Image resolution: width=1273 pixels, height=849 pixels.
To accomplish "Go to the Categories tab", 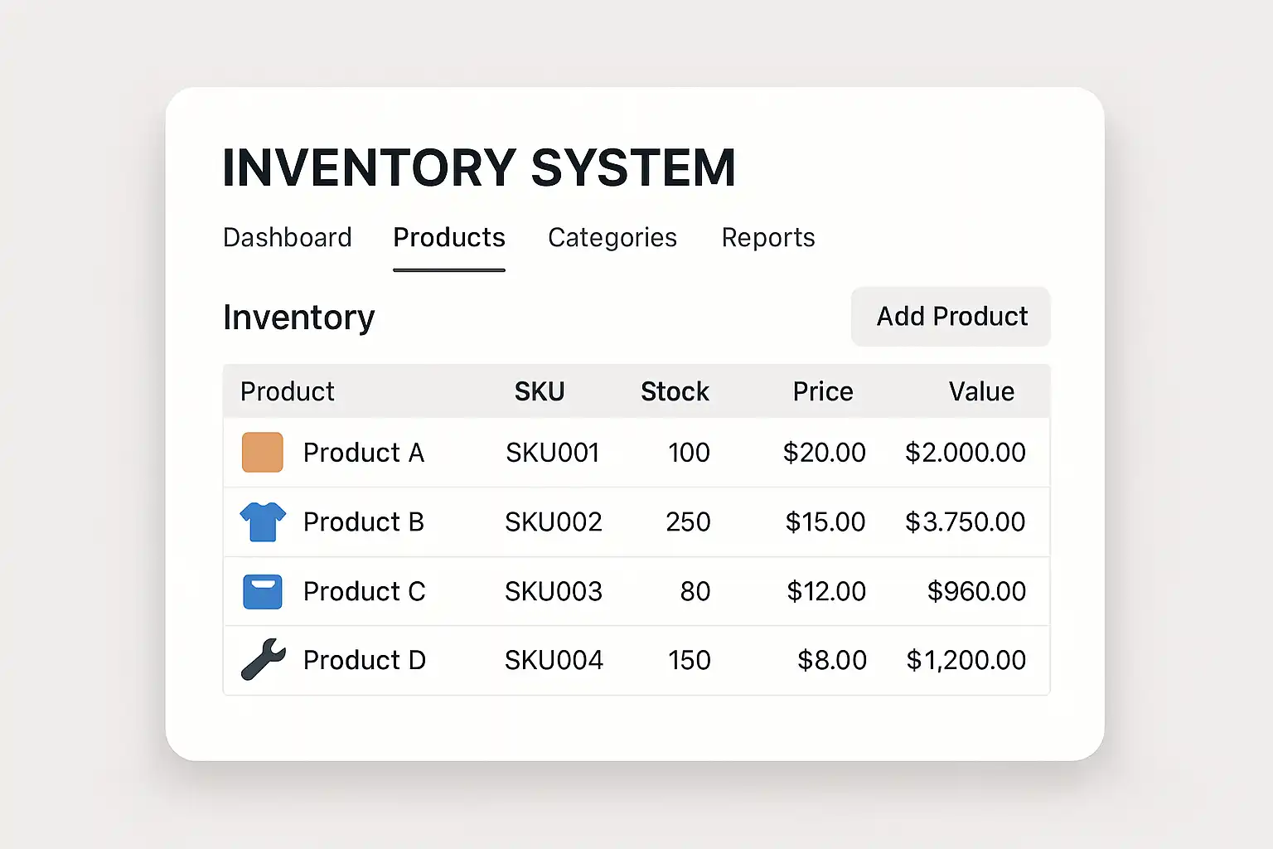I will (x=612, y=238).
